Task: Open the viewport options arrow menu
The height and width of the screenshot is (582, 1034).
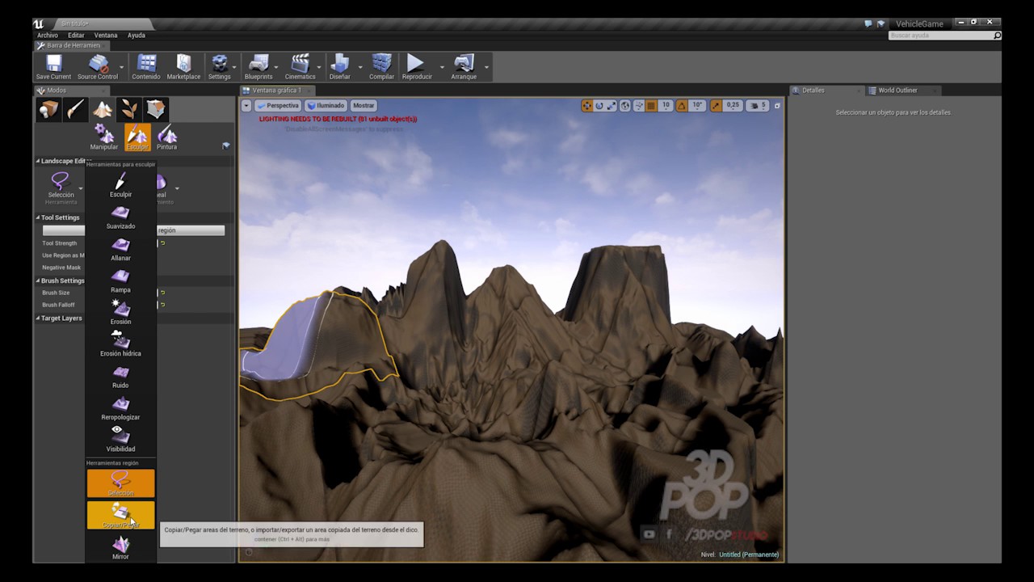Action: click(x=246, y=106)
